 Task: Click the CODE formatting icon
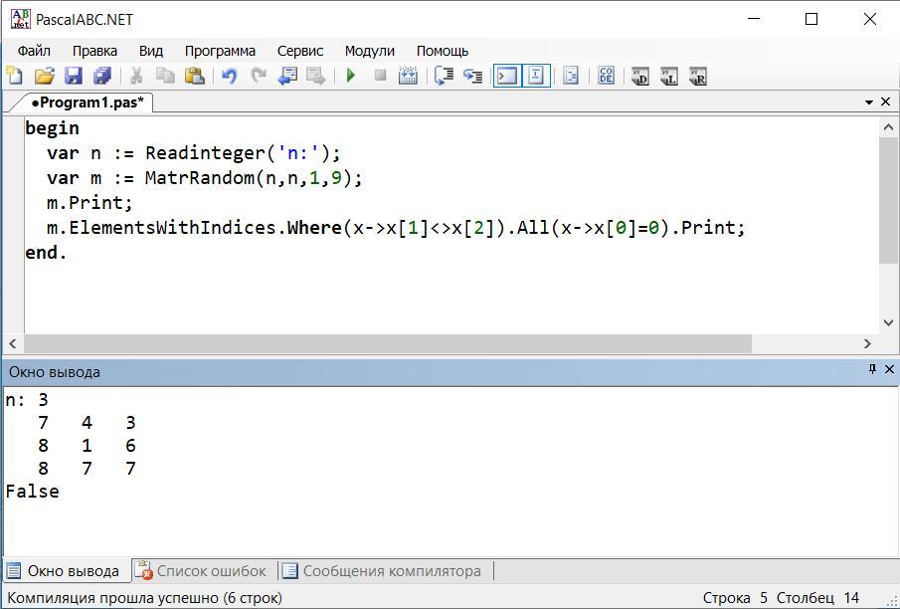tap(606, 76)
